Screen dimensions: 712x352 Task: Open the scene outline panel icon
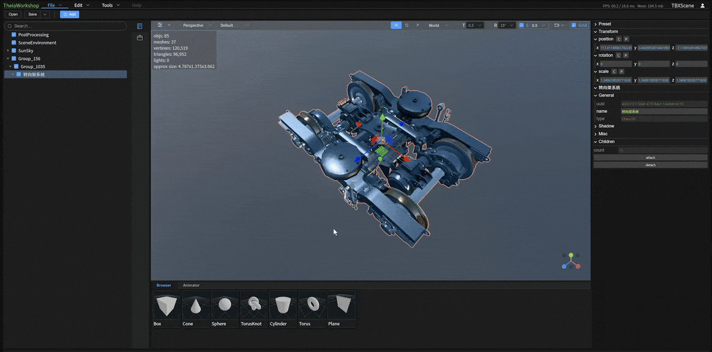[x=140, y=26]
